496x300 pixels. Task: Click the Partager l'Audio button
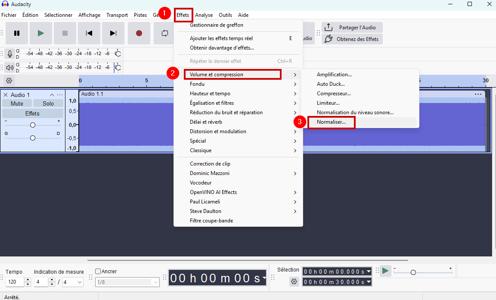pyautogui.click(x=352, y=28)
